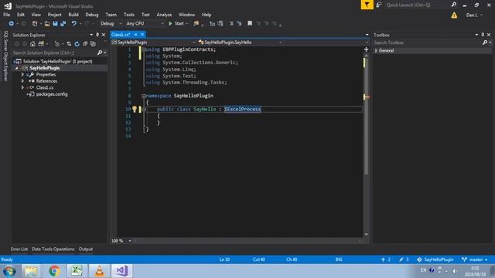Open the View menu

pos(36,15)
